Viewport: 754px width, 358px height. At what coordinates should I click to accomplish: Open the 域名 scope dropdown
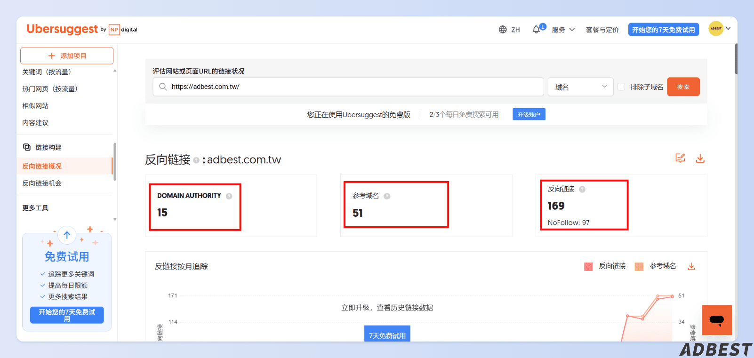pos(580,87)
